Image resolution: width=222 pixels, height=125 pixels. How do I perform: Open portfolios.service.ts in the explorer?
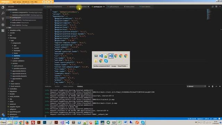coord(20,68)
